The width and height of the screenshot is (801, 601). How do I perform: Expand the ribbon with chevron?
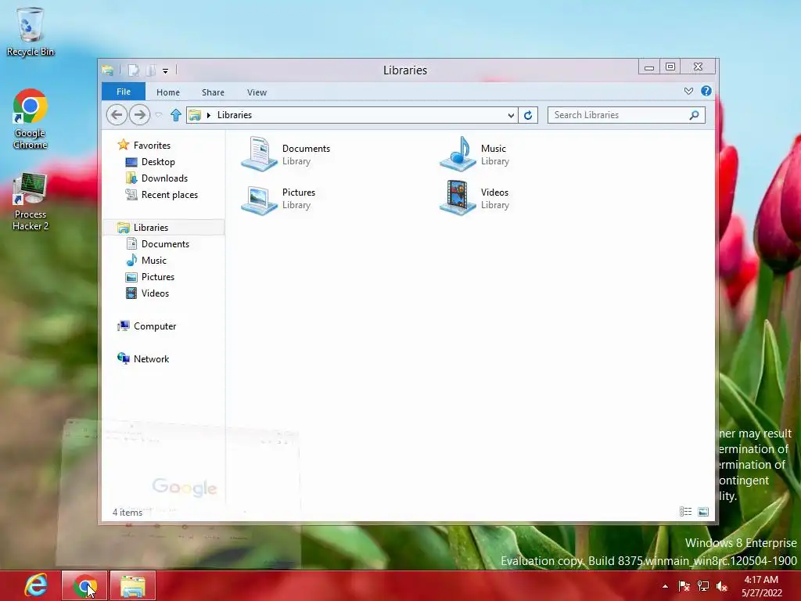click(x=688, y=91)
